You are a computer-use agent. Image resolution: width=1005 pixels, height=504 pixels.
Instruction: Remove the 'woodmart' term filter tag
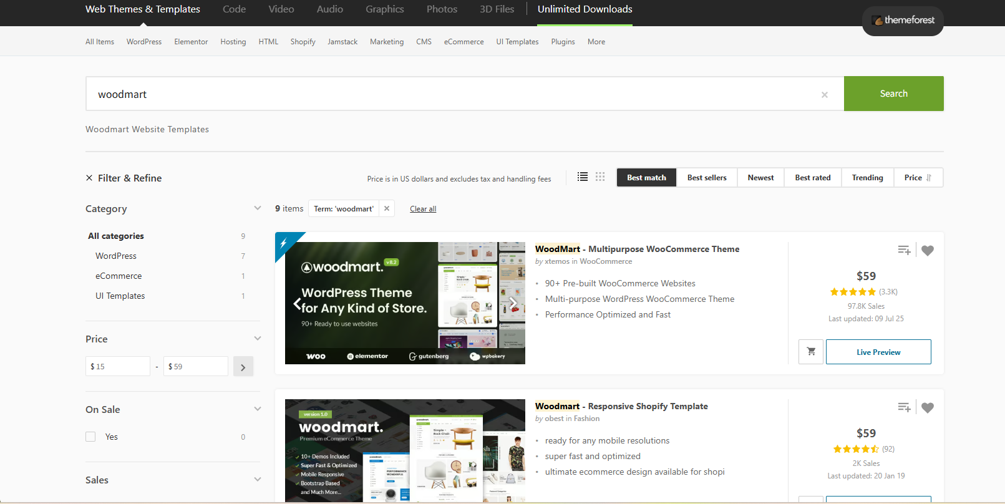point(387,209)
